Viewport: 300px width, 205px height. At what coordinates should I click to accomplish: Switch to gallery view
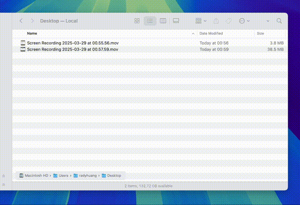tap(176, 21)
